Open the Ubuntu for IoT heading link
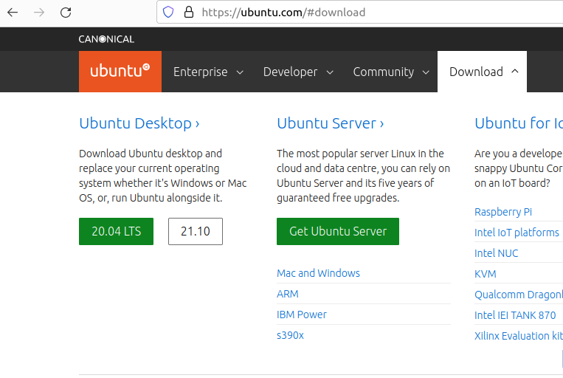This screenshot has height=378, width=563. coord(519,123)
